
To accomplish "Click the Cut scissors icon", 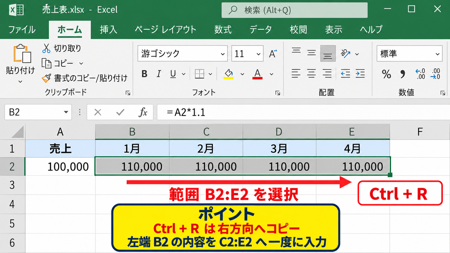I will click(x=46, y=48).
